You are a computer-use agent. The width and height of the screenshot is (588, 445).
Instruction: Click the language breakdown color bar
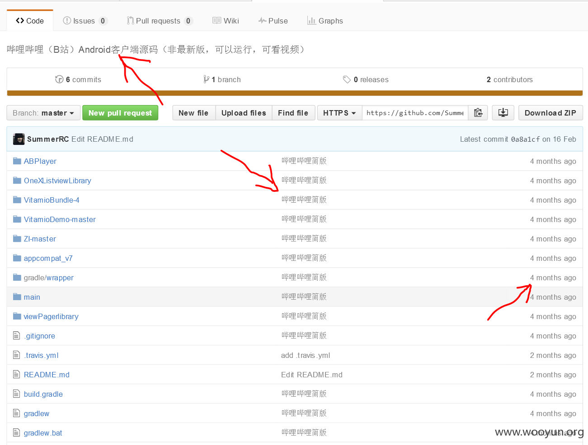click(x=295, y=93)
